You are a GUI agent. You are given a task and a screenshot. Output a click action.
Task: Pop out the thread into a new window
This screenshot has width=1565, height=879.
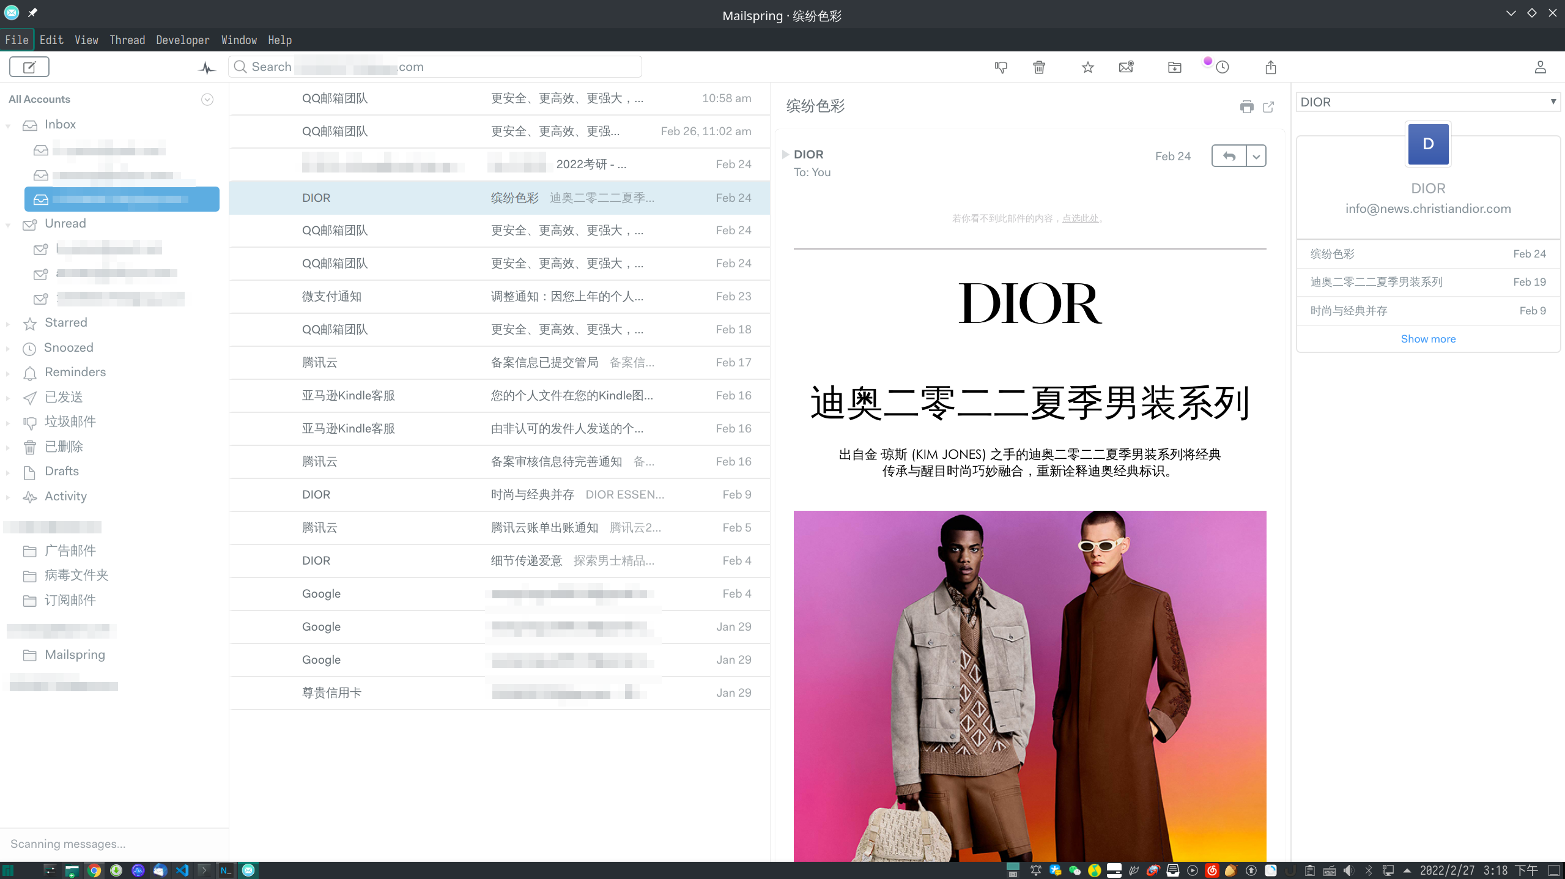[1268, 107]
